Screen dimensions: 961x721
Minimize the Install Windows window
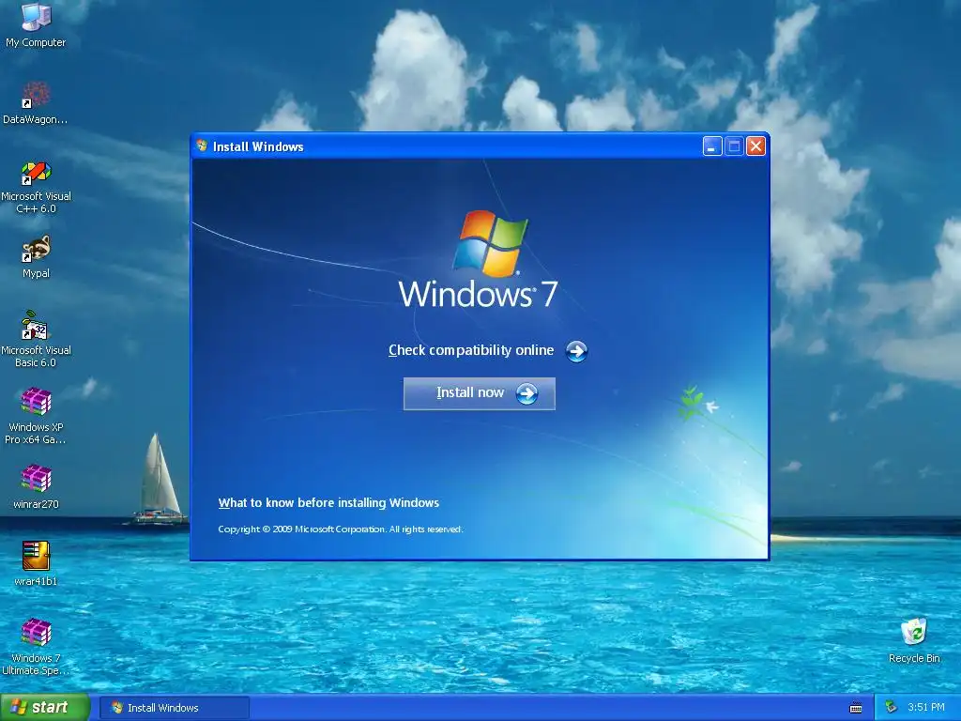click(712, 146)
